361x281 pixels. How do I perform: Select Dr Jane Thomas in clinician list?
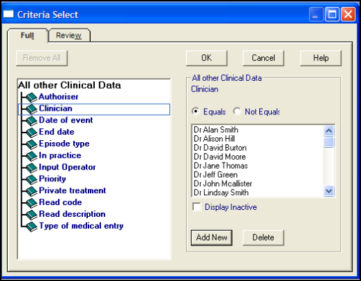pos(221,166)
